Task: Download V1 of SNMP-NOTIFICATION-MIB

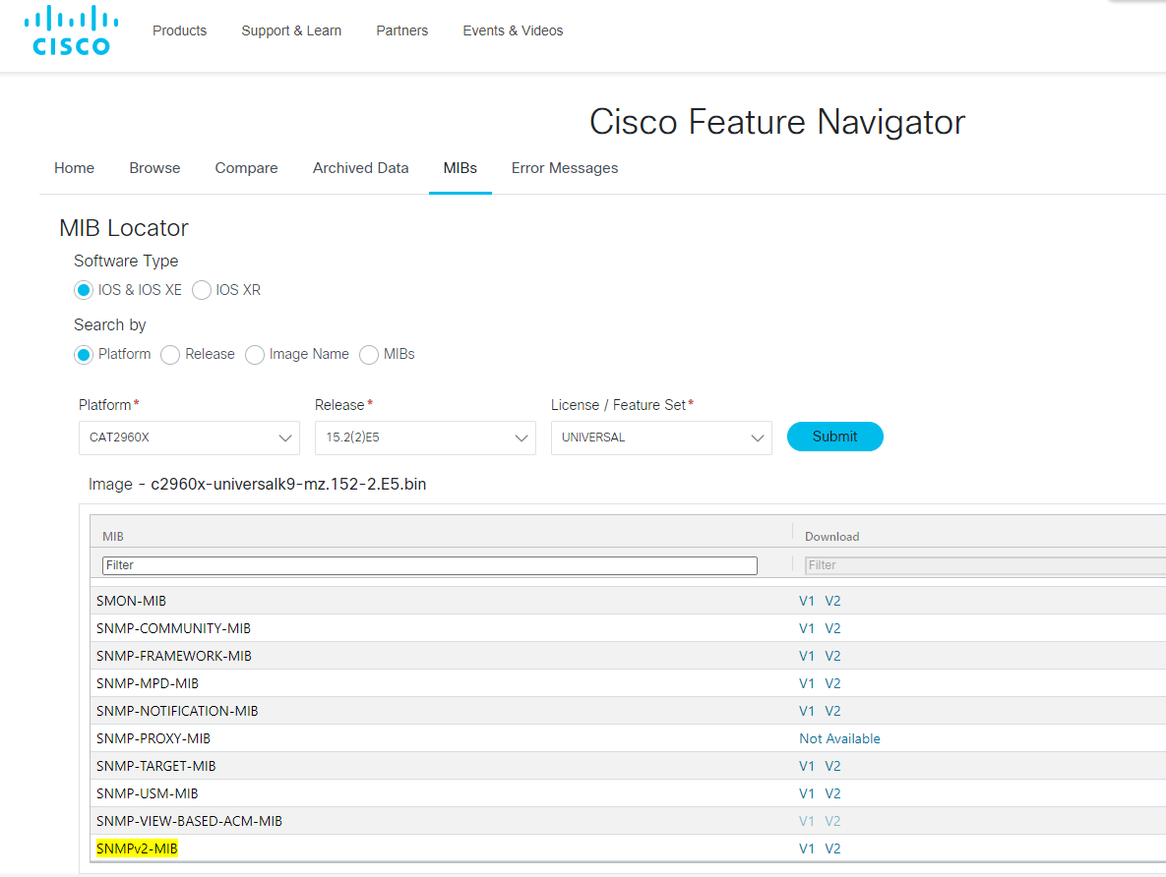Action: coord(807,711)
